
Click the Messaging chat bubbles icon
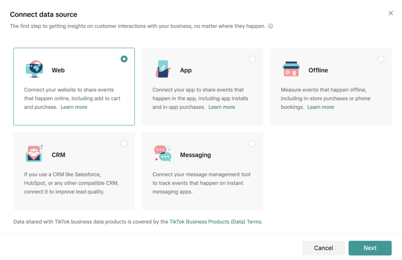pos(163,153)
